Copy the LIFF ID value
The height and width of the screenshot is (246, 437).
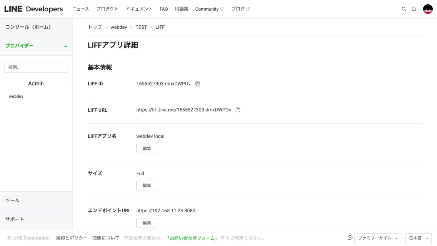point(198,84)
